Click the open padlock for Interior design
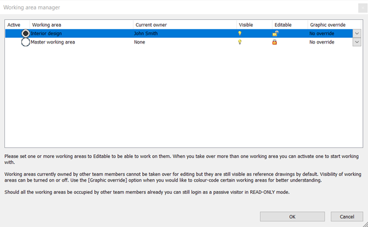The image size is (368, 227). [275, 34]
